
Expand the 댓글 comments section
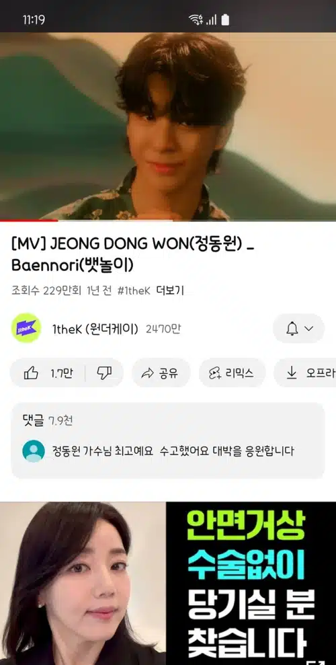[x=168, y=440]
